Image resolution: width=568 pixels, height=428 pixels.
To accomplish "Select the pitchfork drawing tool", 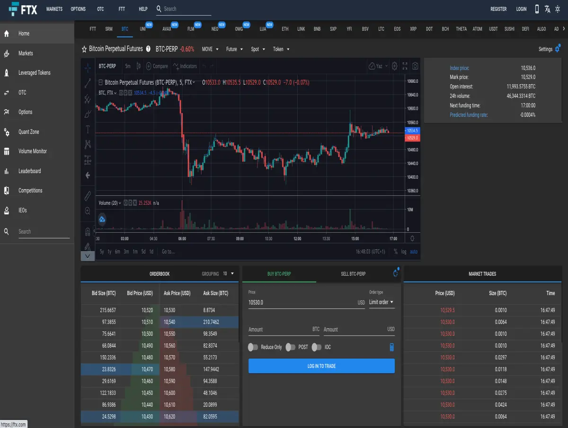I will tap(88, 99).
